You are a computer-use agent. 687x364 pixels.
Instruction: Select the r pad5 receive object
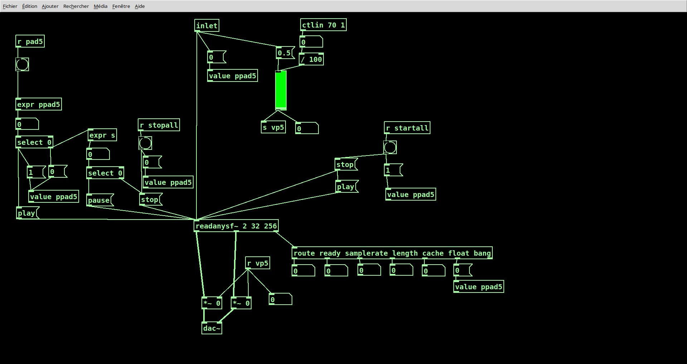30,41
